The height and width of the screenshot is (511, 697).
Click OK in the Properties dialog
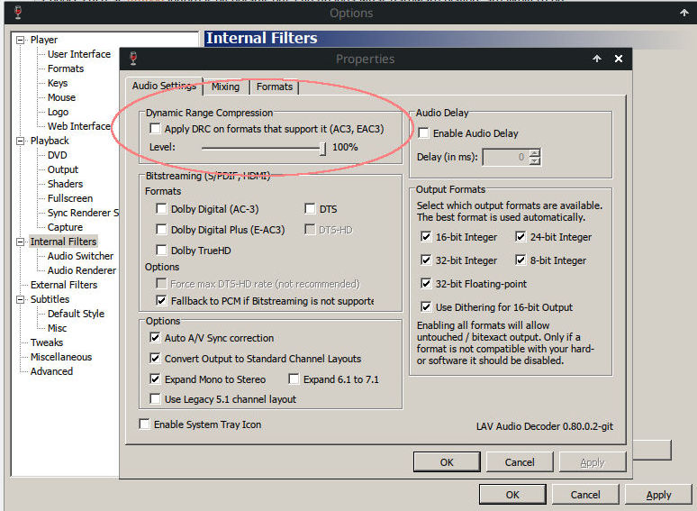[x=447, y=462]
